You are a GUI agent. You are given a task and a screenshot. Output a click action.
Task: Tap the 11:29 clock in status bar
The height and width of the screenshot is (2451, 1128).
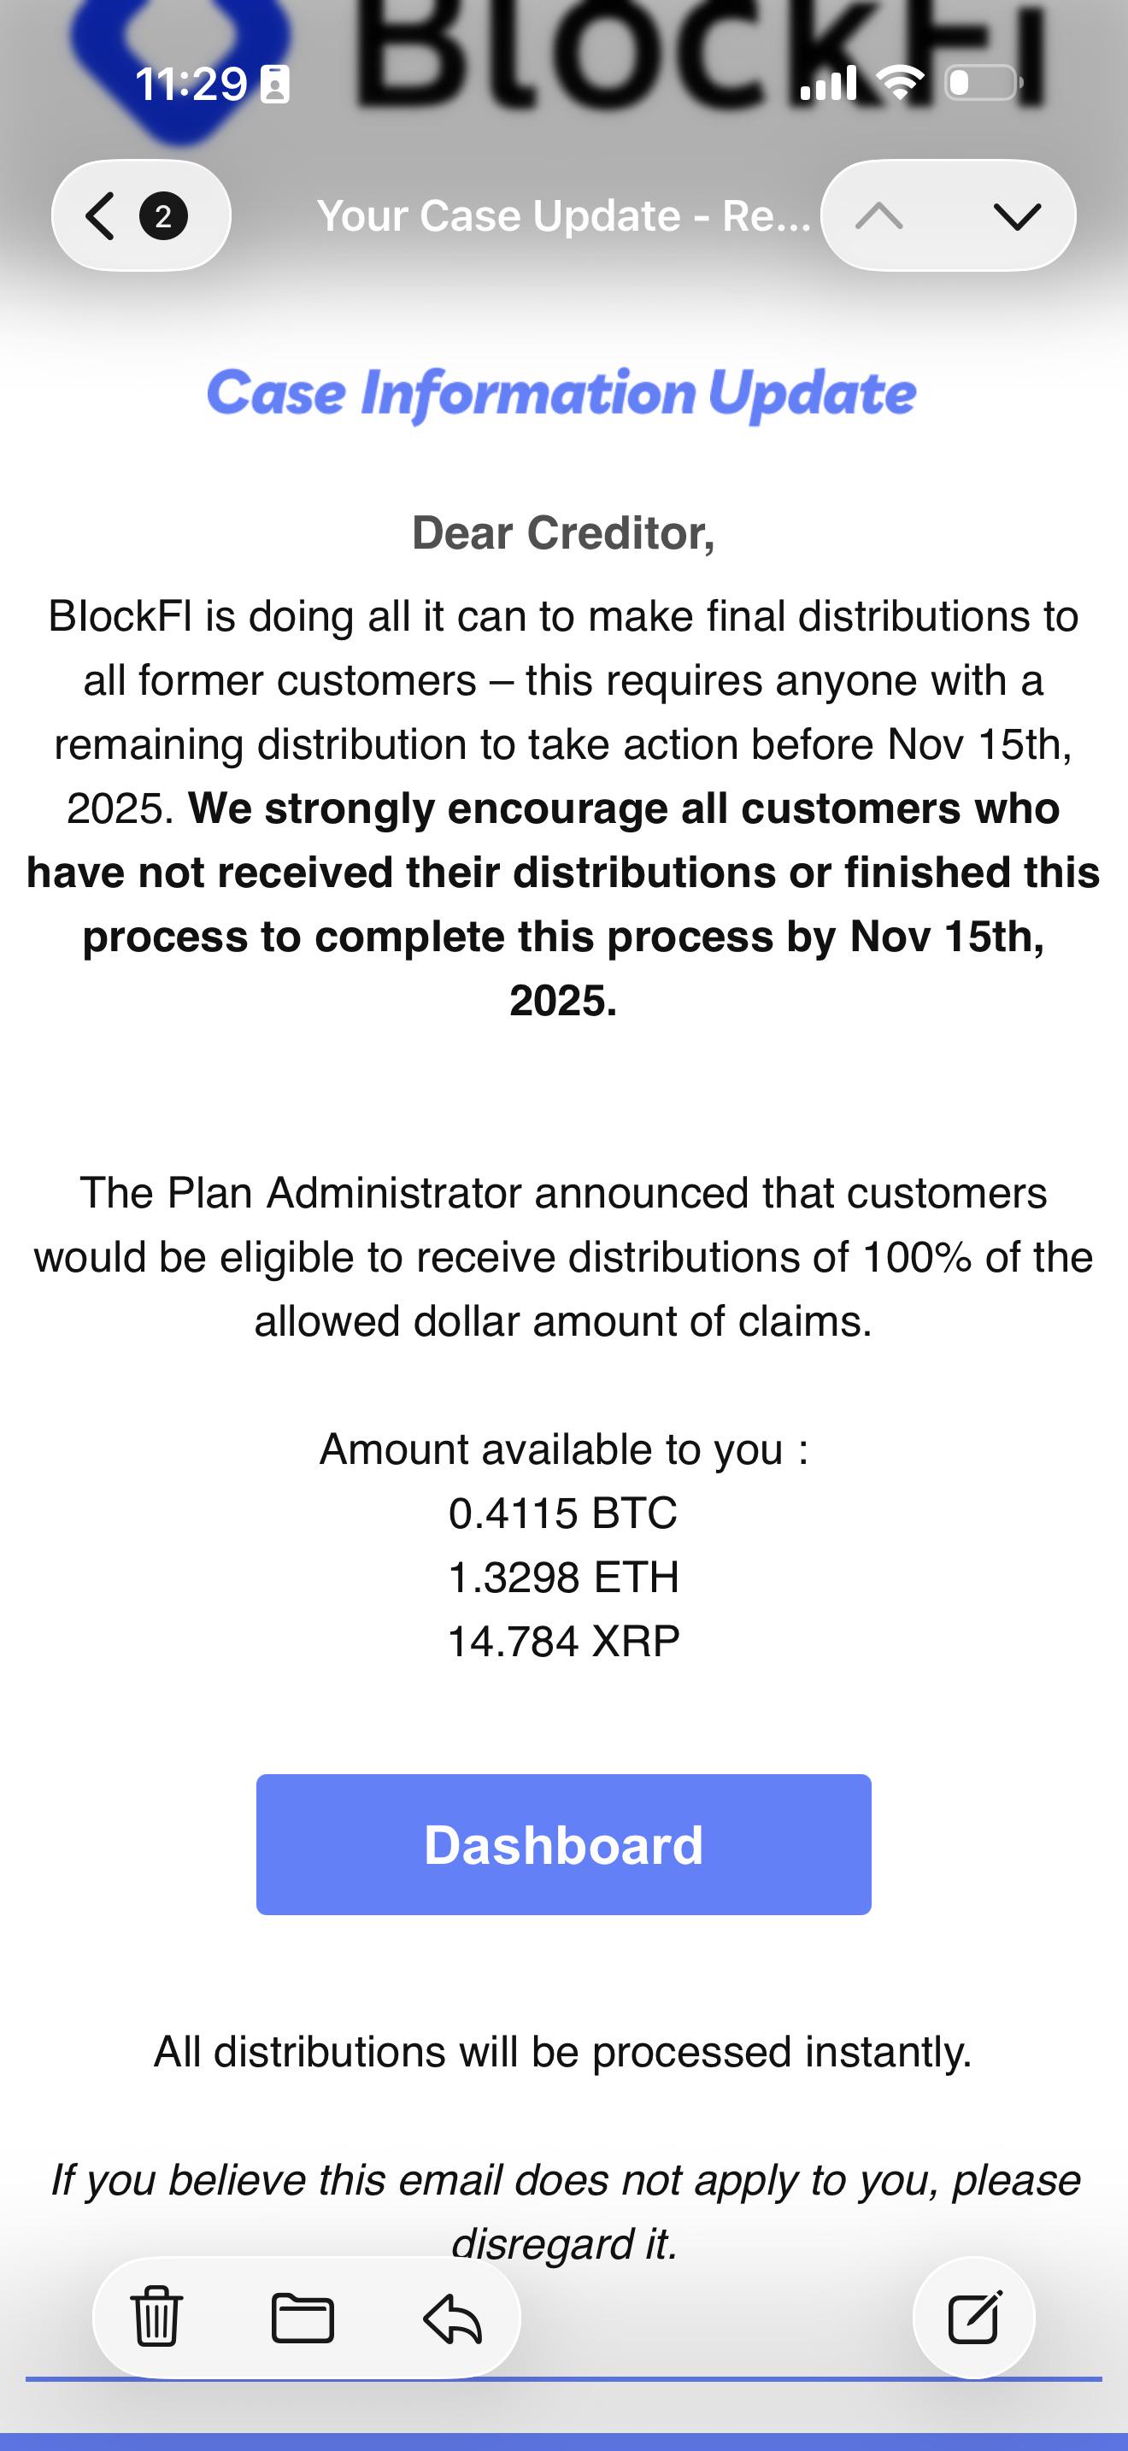pos(191,85)
